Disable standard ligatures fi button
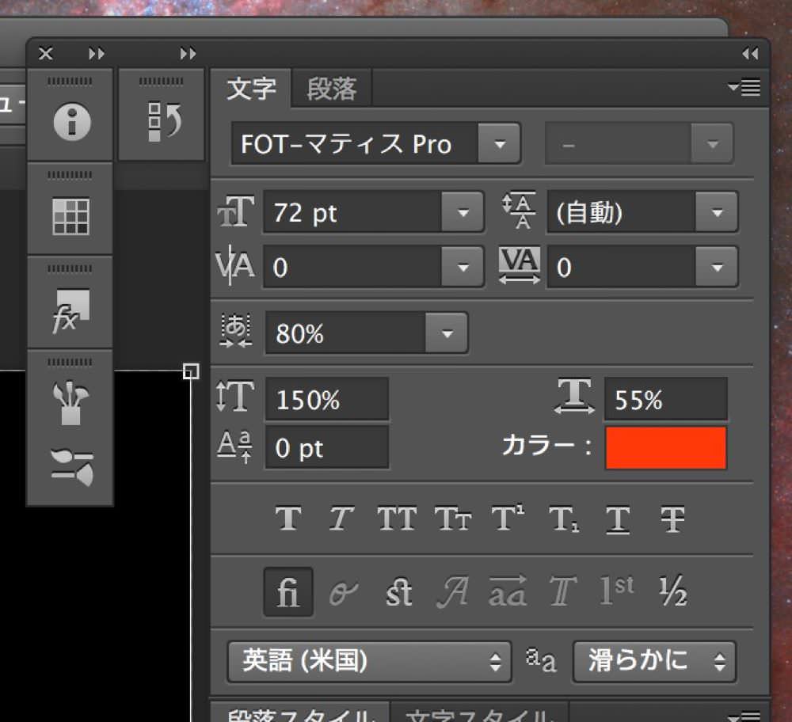Viewport: 792px width, 722px height. (x=288, y=591)
